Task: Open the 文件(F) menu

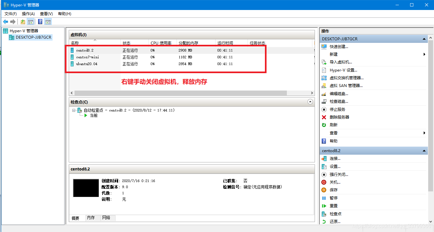Action: [11, 14]
